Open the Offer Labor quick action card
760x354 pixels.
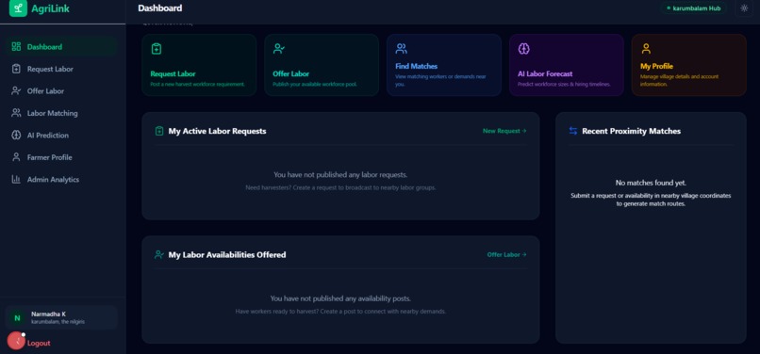click(322, 65)
